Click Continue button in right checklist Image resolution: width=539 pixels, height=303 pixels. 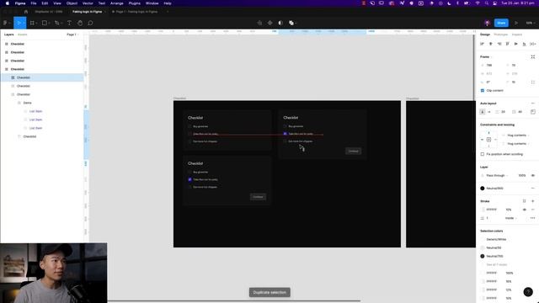(x=353, y=151)
